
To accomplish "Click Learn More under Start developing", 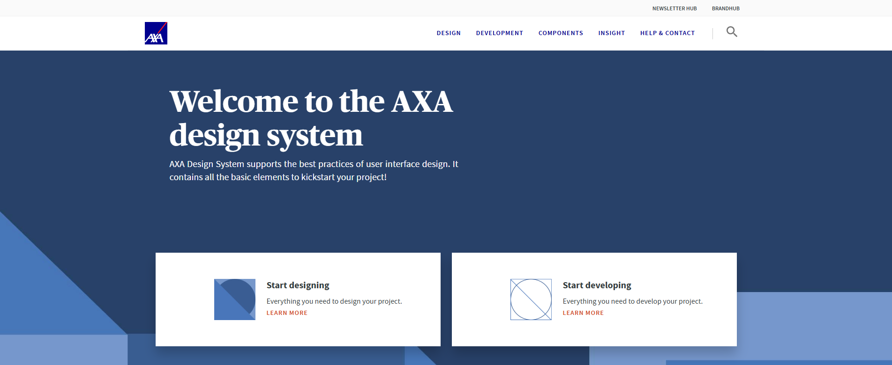I will click(x=583, y=313).
